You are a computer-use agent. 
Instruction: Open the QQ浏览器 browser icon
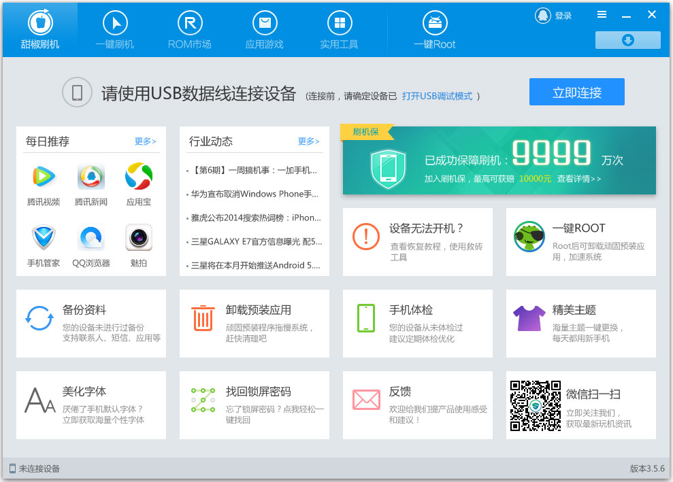91,237
